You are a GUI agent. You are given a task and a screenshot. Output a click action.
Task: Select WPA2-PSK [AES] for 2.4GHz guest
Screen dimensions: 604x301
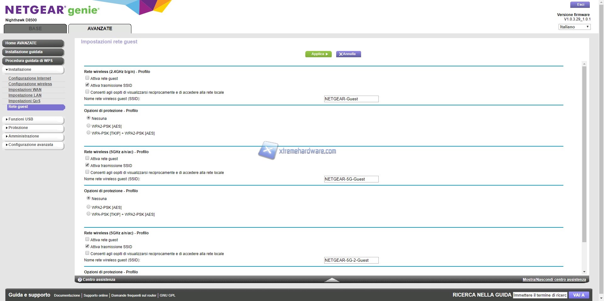tap(89, 126)
